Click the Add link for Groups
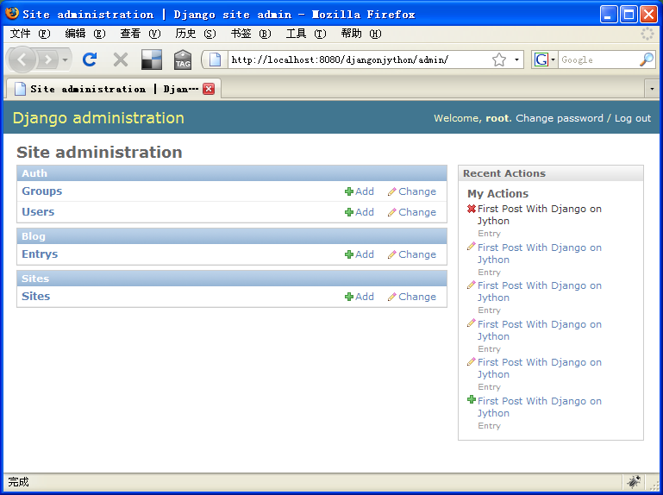The width and height of the screenshot is (663, 495). [365, 191]
